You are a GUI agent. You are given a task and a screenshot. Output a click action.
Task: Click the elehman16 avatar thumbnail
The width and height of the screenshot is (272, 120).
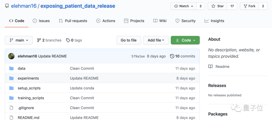pos(11,56)
